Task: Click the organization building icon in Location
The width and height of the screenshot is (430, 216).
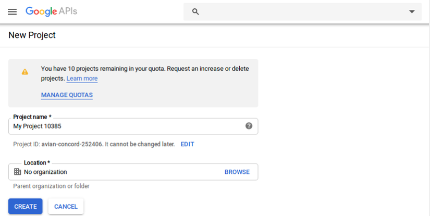Action: pyautogui.click(x=18, y=172)
